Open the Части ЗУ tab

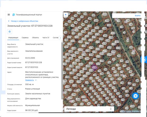[x=46, y=38]
